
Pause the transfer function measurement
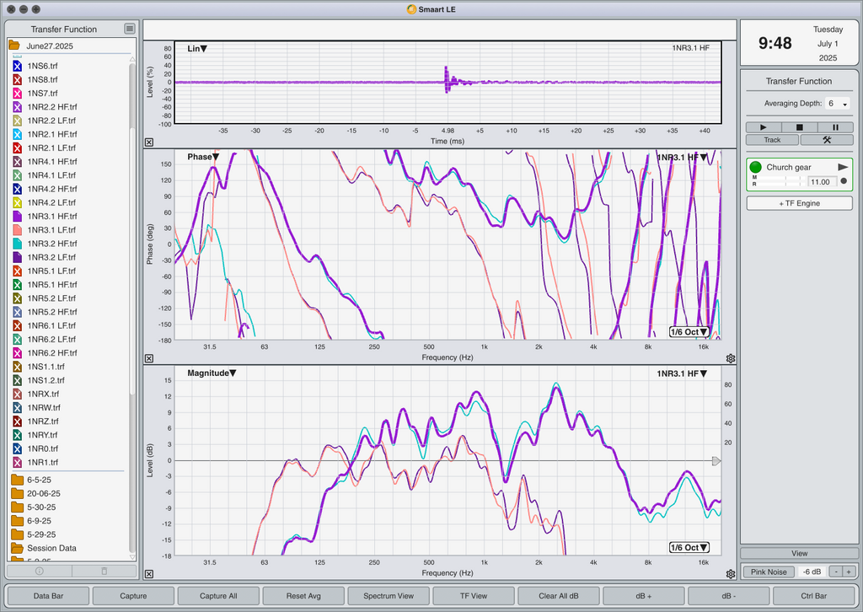(x=835, y=127)
